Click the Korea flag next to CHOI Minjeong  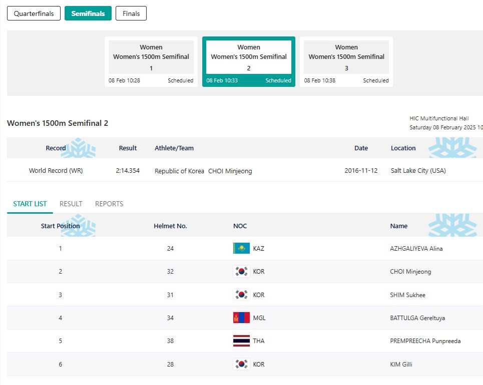point(241,271)
